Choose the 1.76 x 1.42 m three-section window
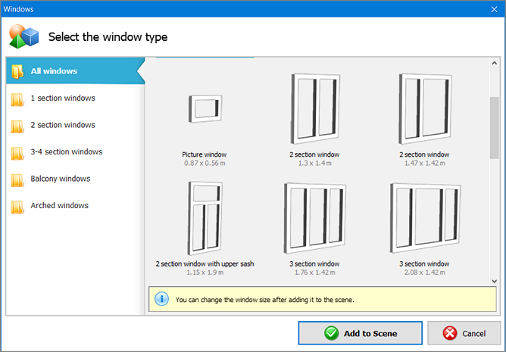Image resolution: width=506 pixels, height=352 pixels. click(x=314, y=218)
